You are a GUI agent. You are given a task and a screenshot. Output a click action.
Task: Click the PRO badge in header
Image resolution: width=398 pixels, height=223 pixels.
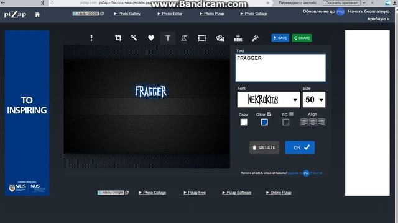[340, 12]
